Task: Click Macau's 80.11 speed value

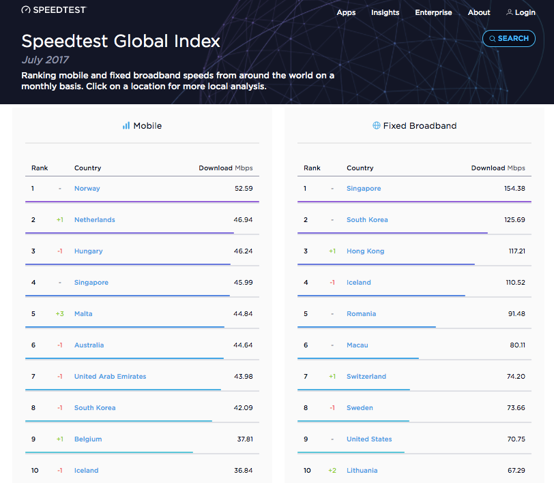Action: 518,345
